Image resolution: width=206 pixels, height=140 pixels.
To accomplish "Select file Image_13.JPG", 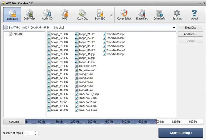I will [x=58, y=82].
